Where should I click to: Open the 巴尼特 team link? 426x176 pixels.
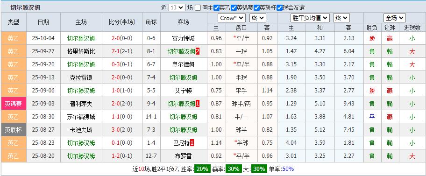pos(181,142)
